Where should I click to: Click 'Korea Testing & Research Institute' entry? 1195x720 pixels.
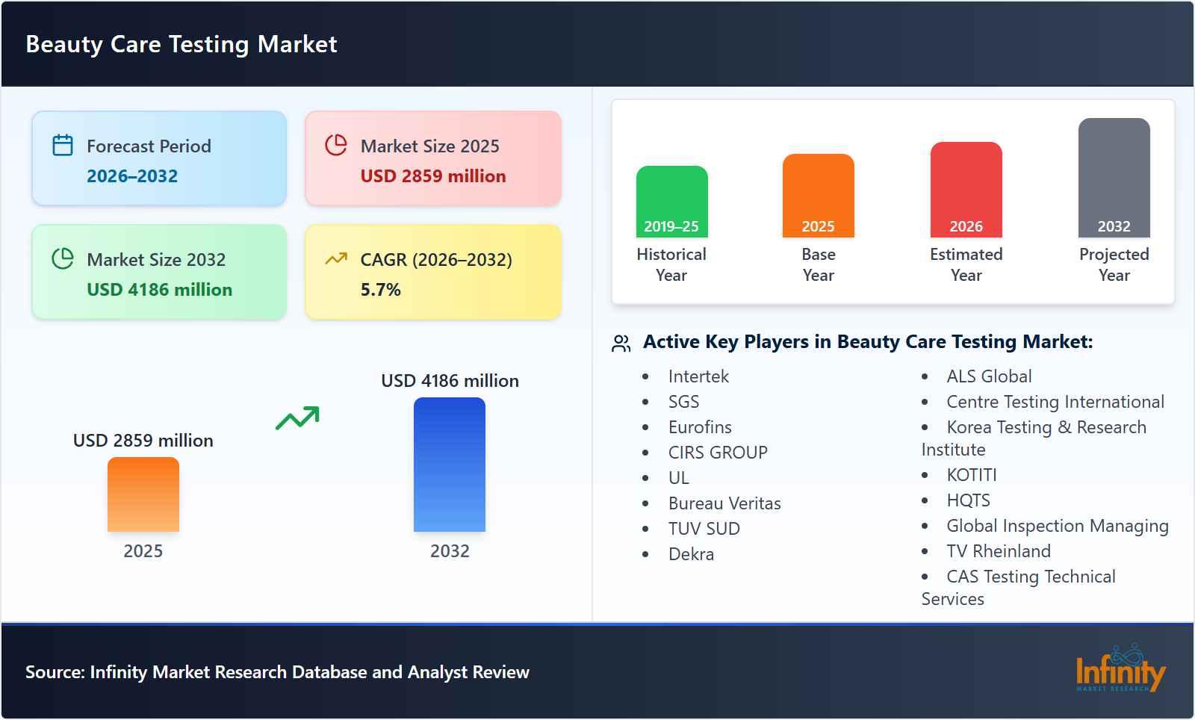(1034, 438)
